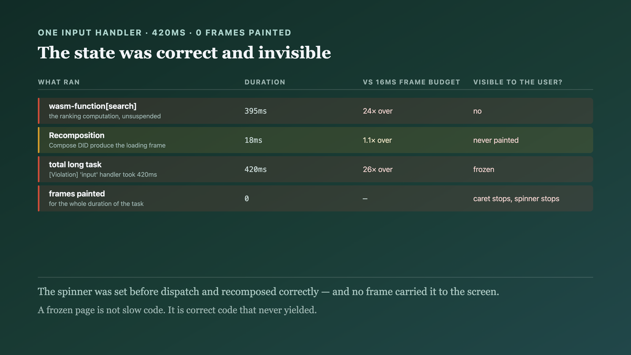Select the 'wasm-function[search]' row title
This screenshot has width=631, height=355.
point(93,106)
